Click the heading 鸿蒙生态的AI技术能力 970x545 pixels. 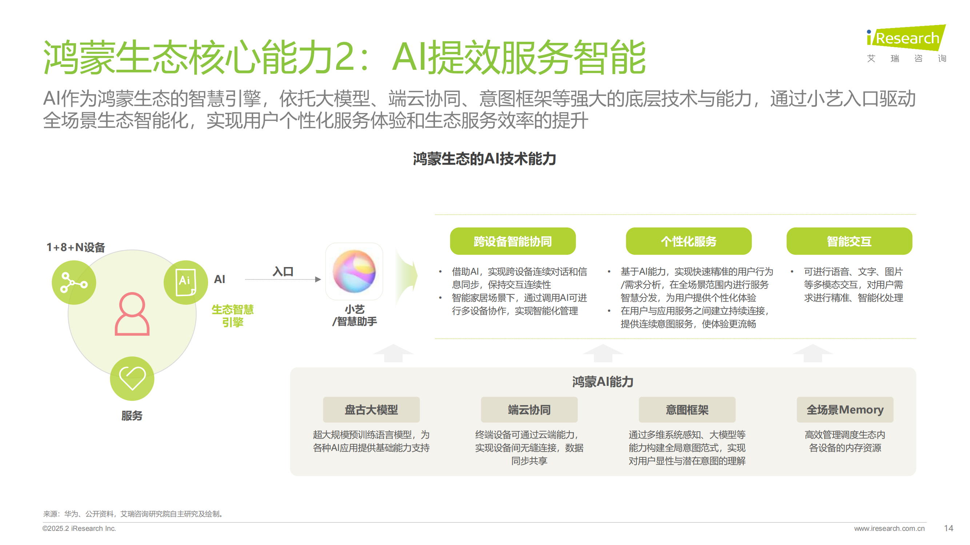pos(484,159)
